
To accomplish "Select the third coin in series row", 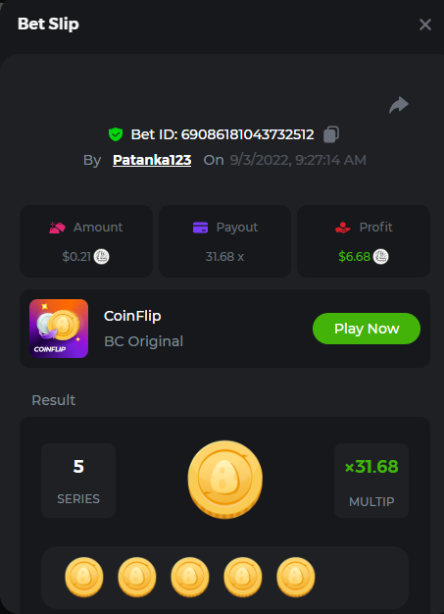I will tap(190, 577).
